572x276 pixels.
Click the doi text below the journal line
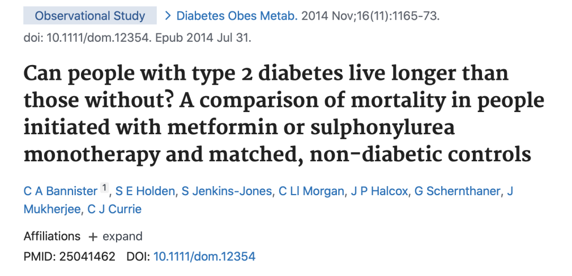[x=137, y=39]
